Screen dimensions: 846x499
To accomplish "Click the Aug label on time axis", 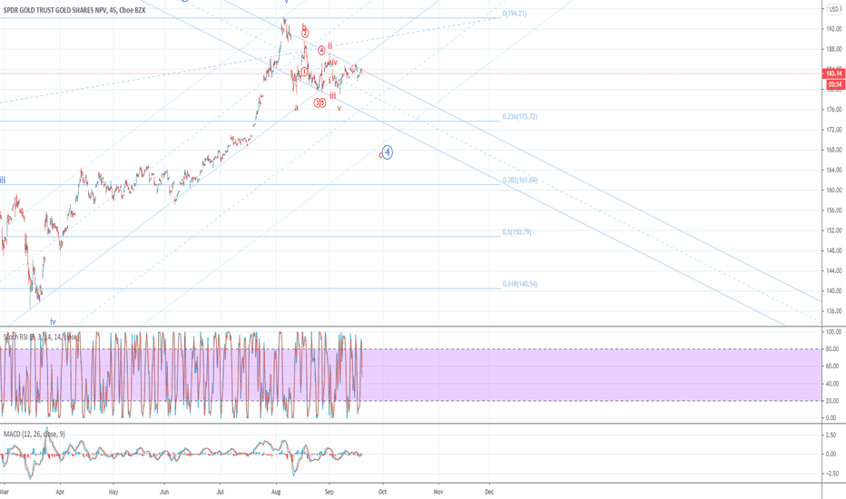I will pos(276,492).
